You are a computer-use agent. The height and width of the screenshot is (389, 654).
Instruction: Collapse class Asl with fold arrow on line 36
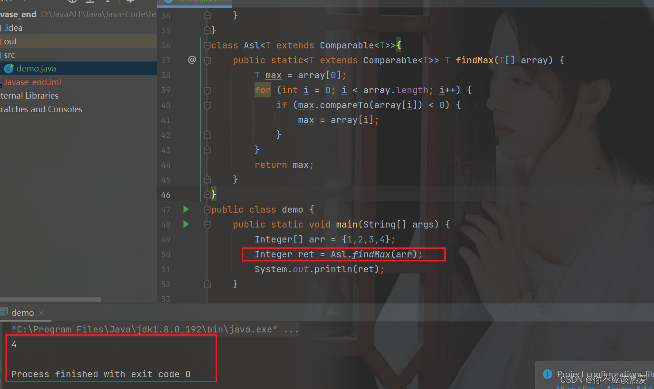(207, 45)
